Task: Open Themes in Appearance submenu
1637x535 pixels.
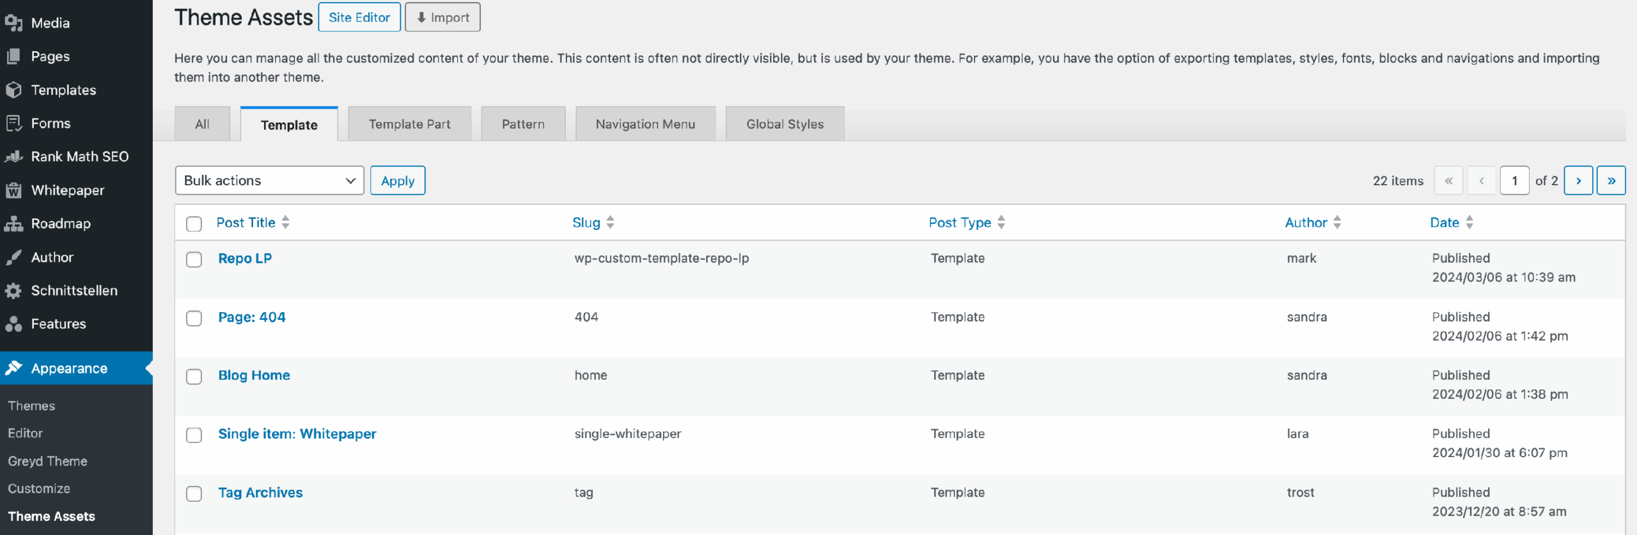Action: 31,406
